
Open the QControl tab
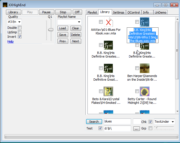click(134, 12)
